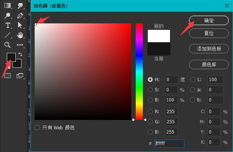Select the brightness B radio button
Screen dimensions: 233x152
150,100
